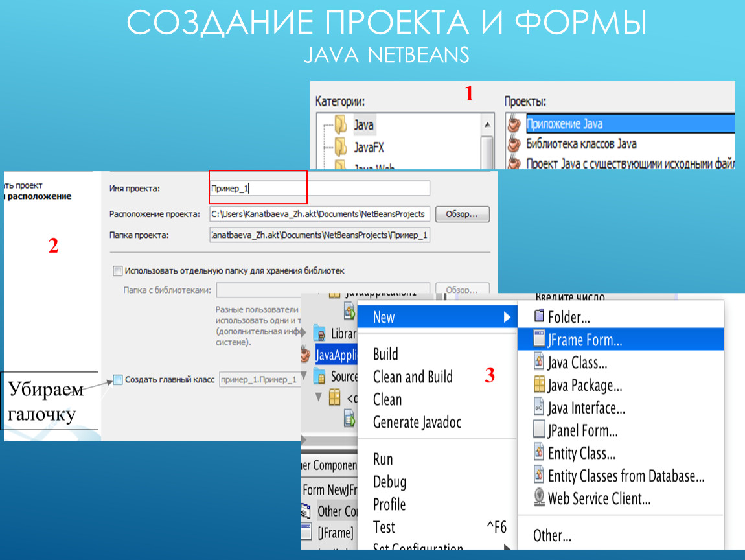The width and height of the screenshot is (745, 560).
Task: Choose Clean and Build from context menu
Action: pos(413,377)
